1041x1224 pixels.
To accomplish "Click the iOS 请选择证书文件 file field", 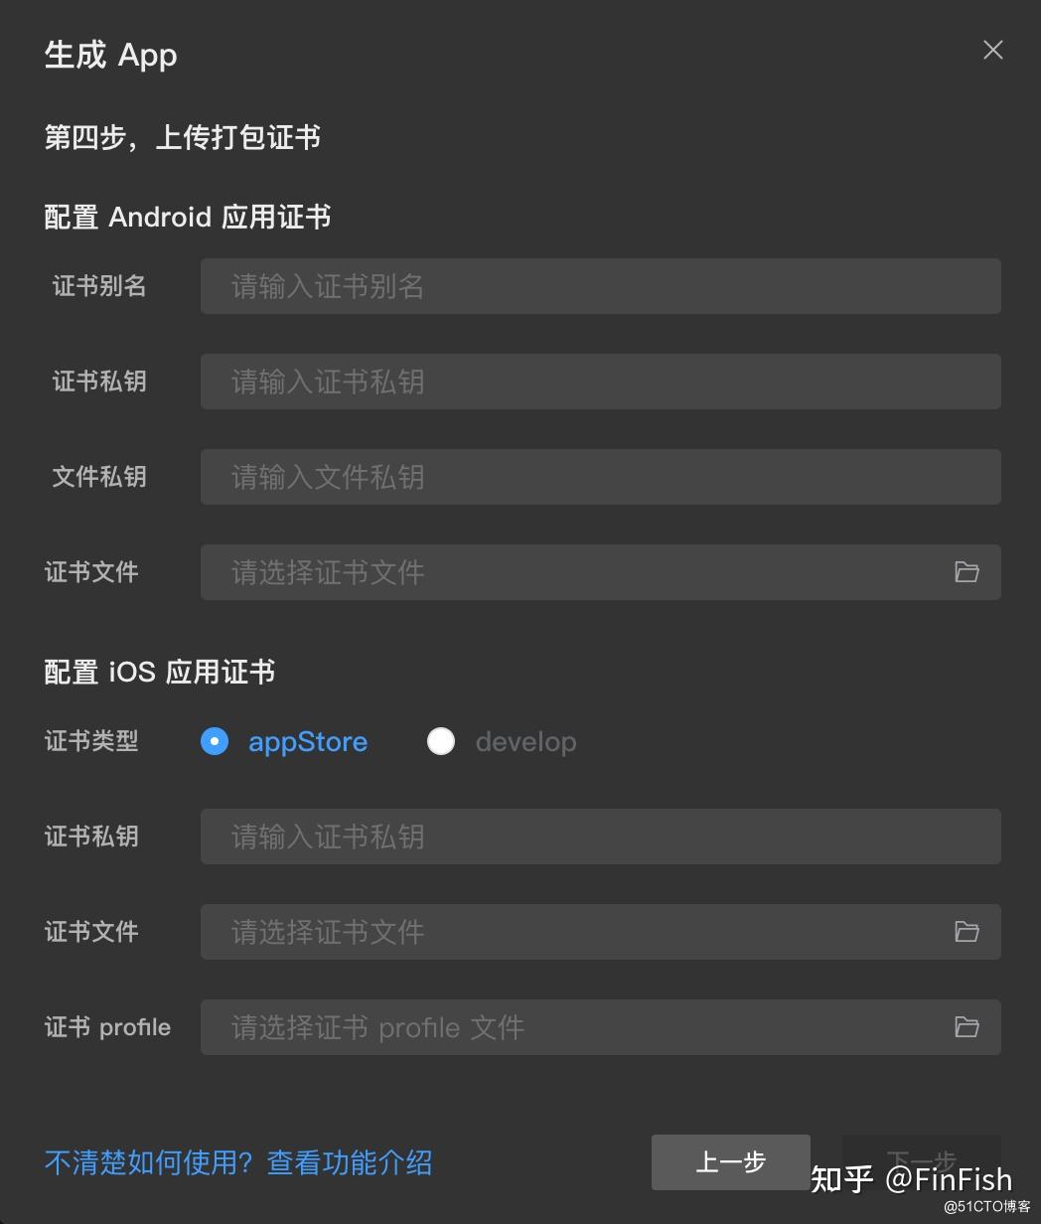I will point(601,932).
